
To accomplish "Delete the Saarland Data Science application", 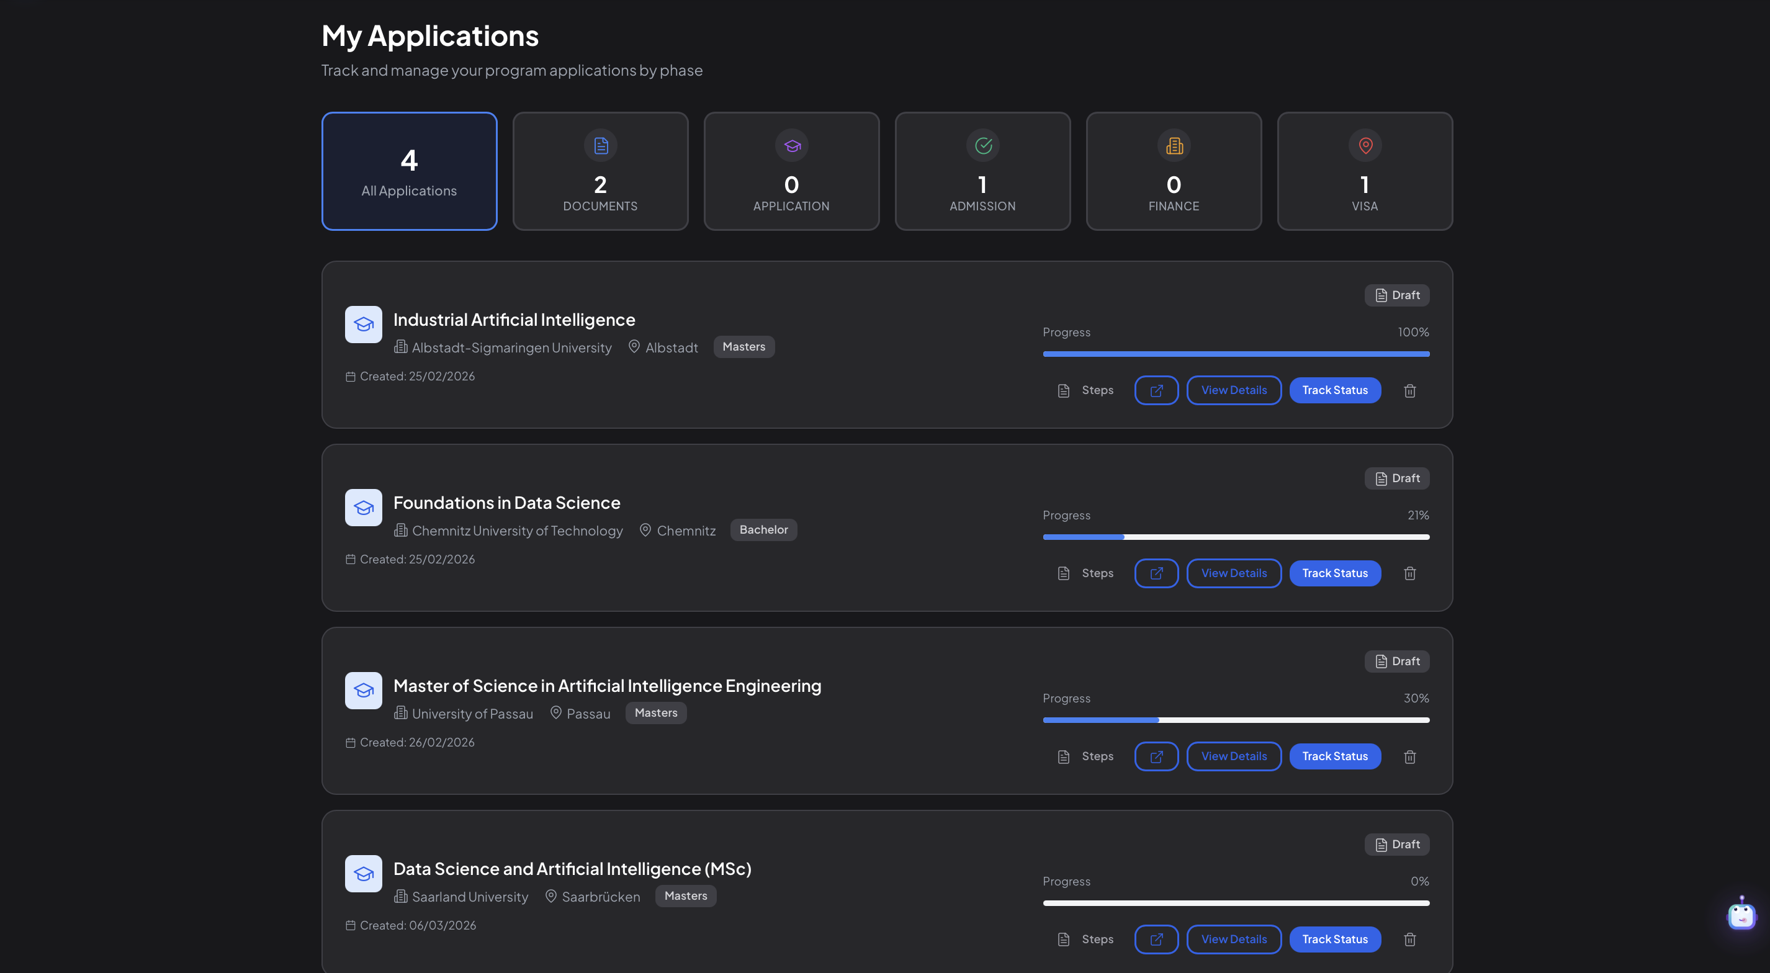I will click(x=1409, y=939).
